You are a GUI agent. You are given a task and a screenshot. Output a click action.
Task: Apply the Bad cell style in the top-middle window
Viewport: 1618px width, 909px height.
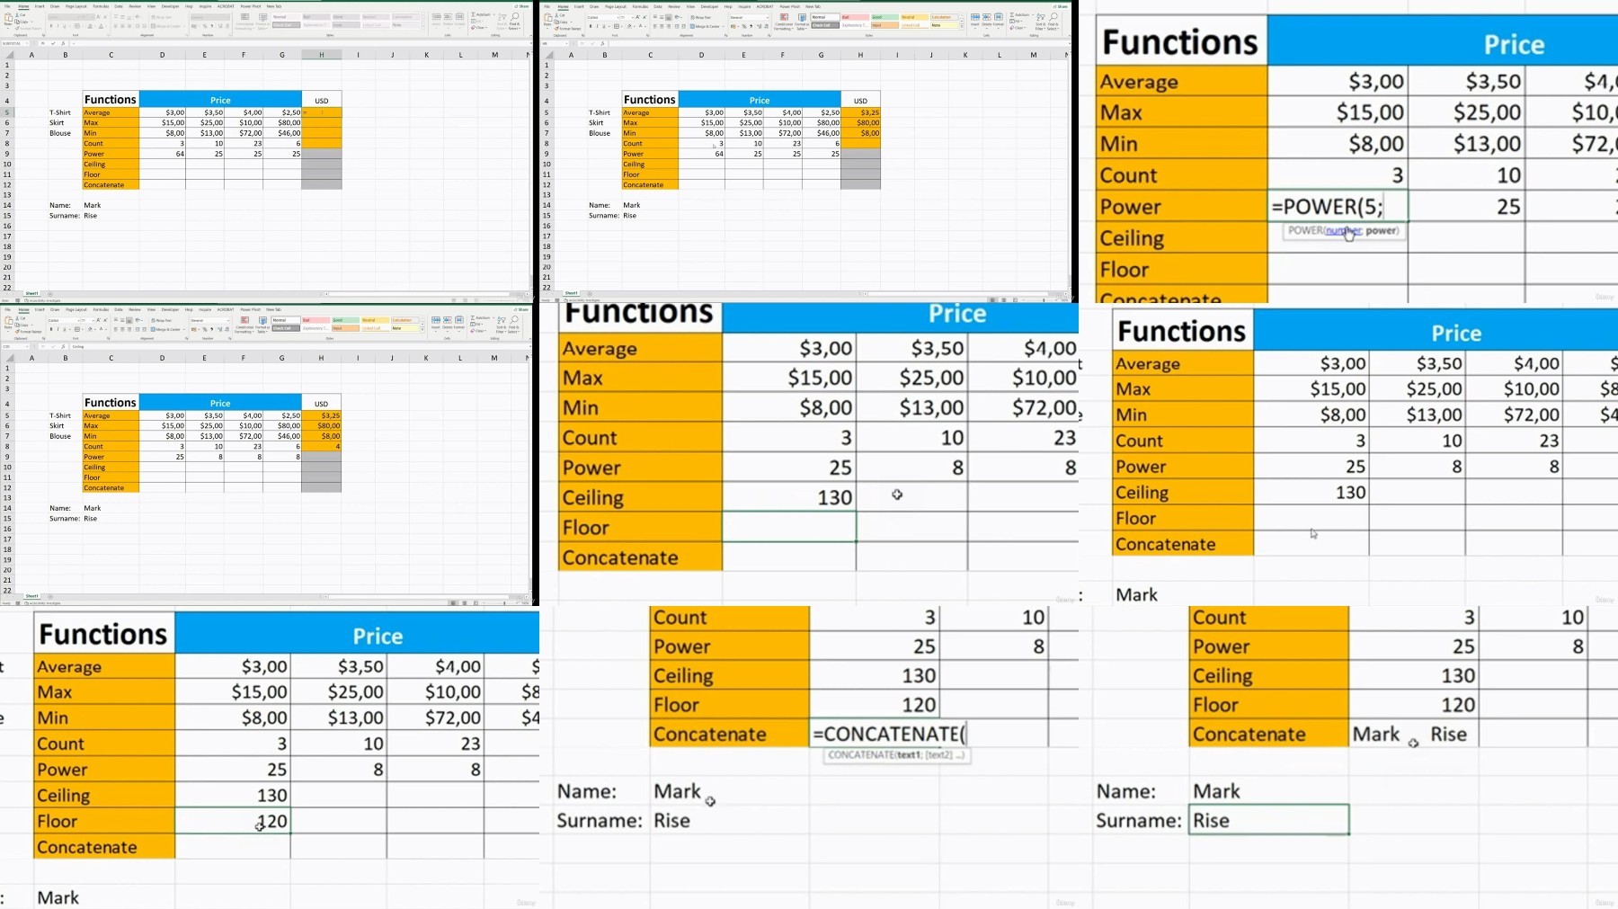pos(855,17)
